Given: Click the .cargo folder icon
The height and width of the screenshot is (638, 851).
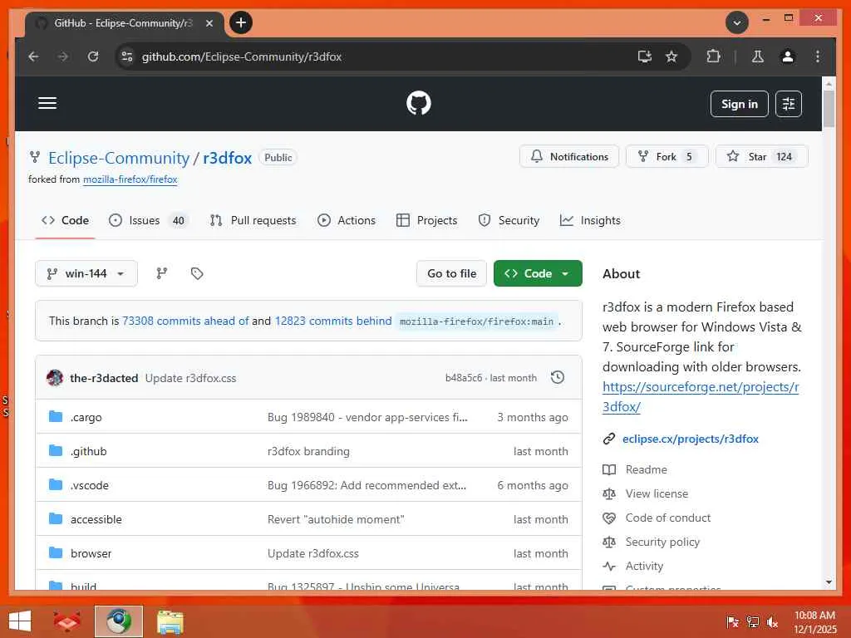Looking at the screenshot, I should pyautogui.click(x=56, y=417).
